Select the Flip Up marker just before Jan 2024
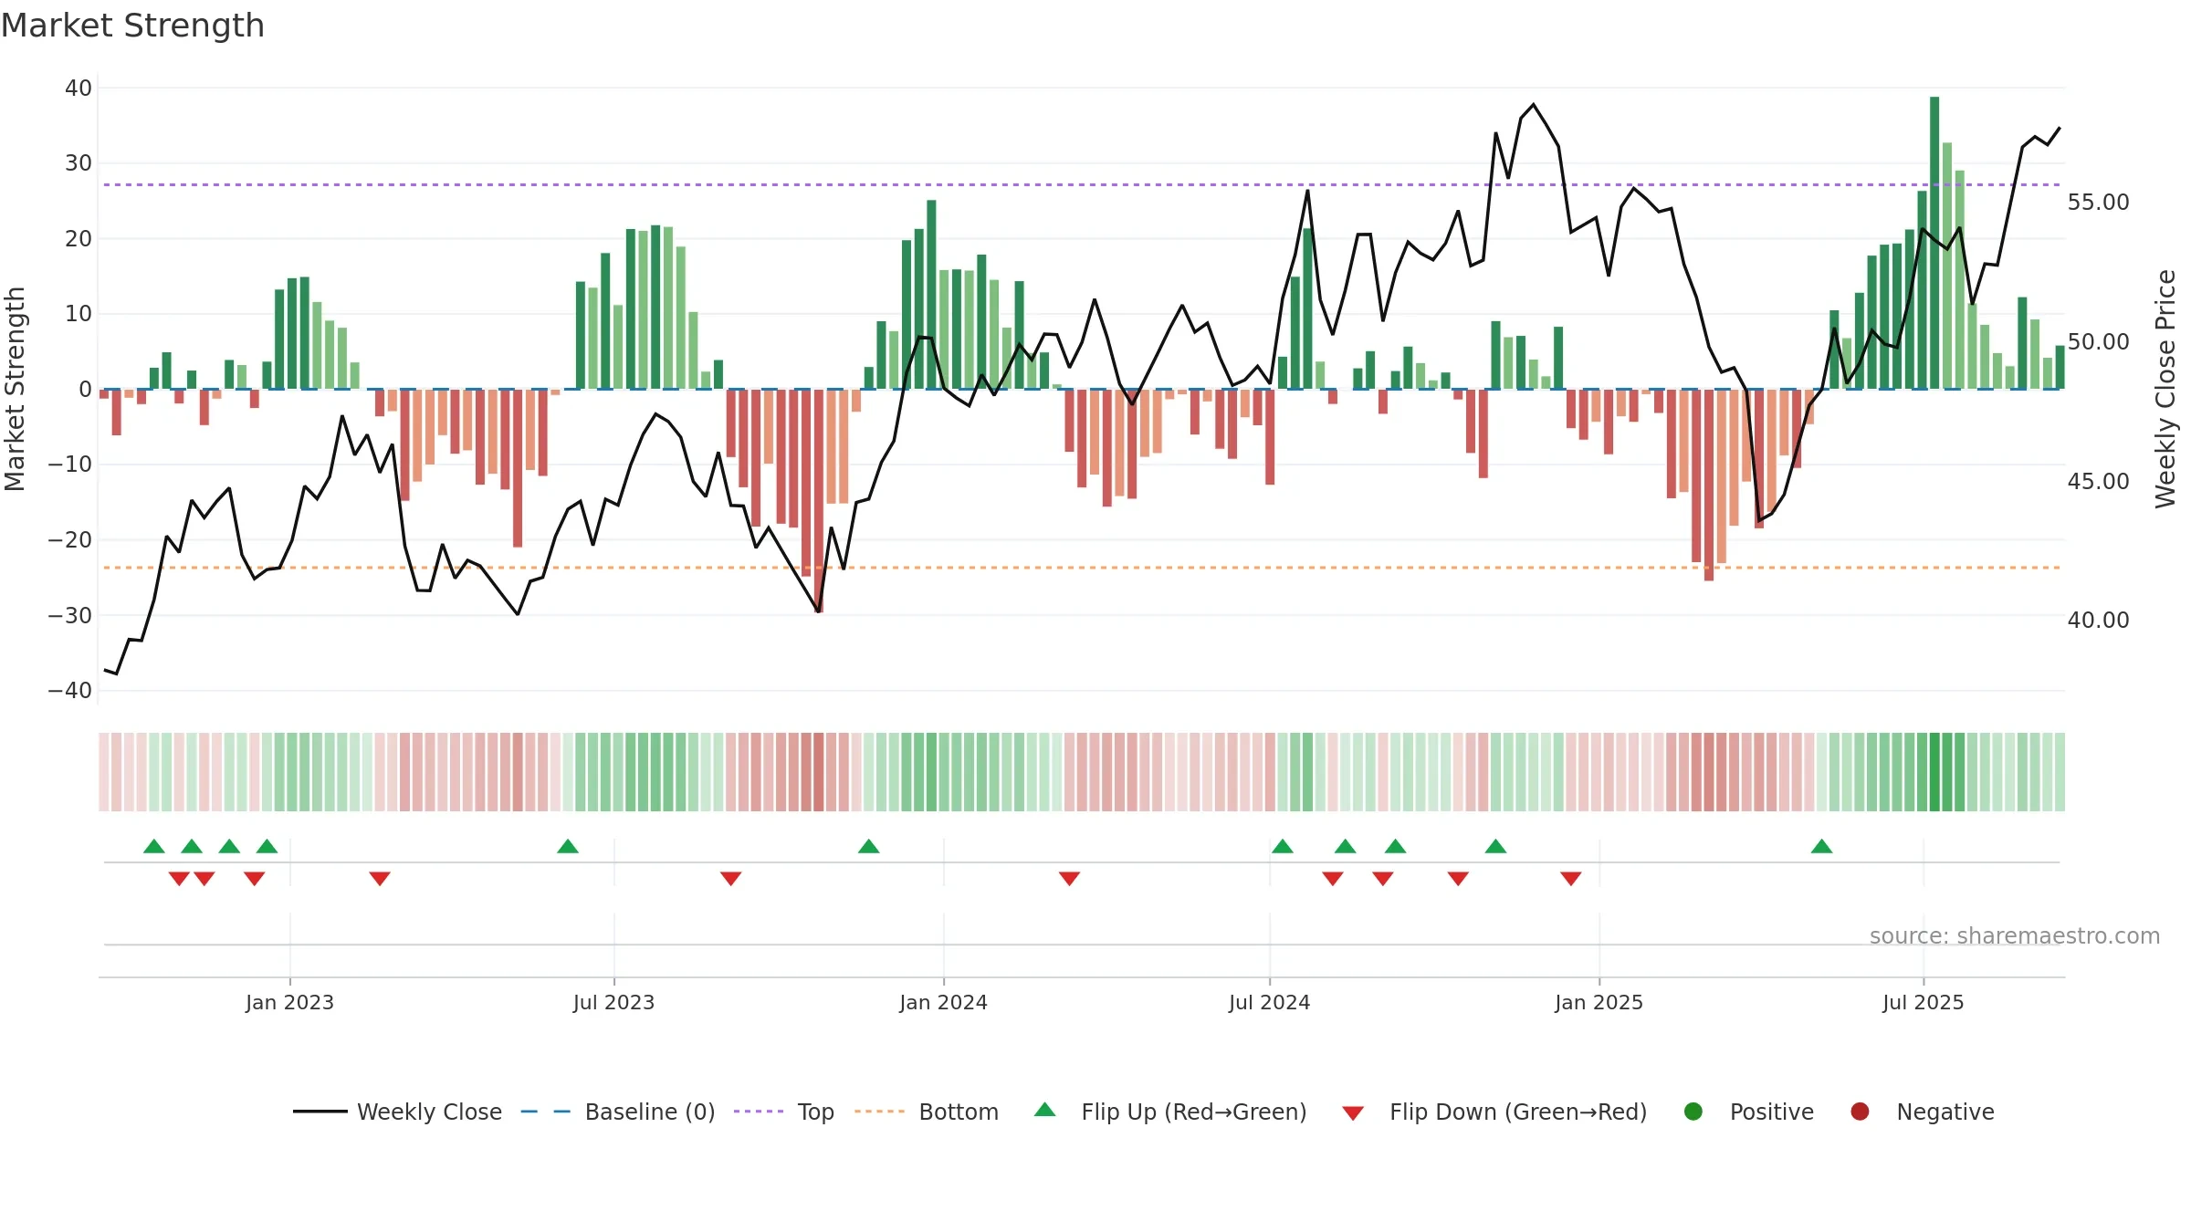The width and height of the screenshot is (2191, 1232). (869, 846)
